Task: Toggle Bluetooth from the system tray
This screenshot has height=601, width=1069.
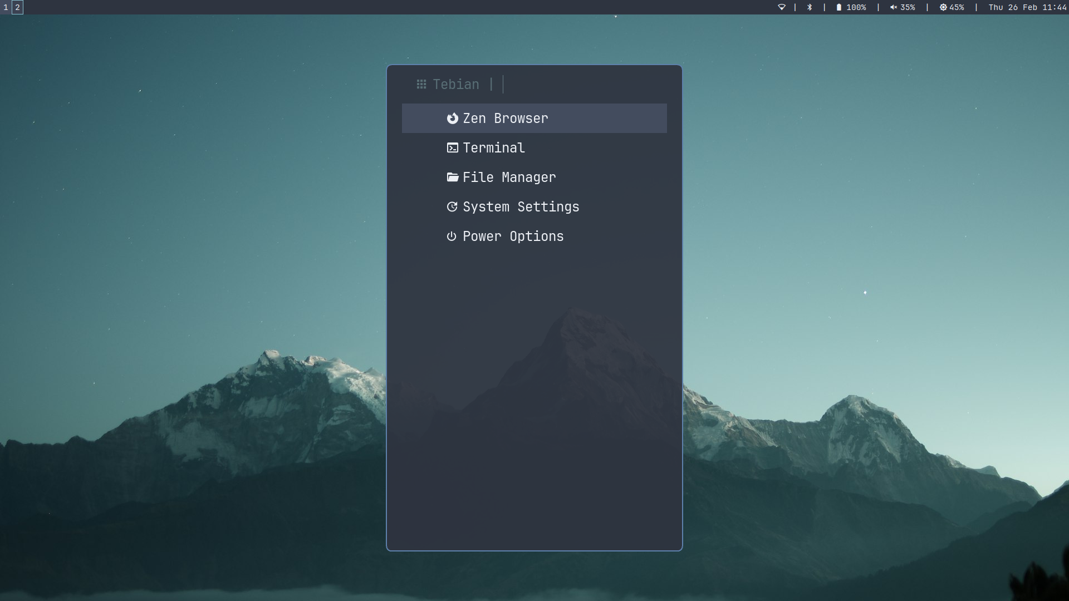Action: tap(810, 7)
